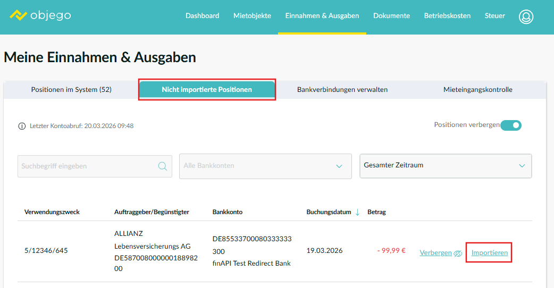This screenshot has width=554, height=288.
Task: Switch to Positionen im System tab
Action: 71,90
